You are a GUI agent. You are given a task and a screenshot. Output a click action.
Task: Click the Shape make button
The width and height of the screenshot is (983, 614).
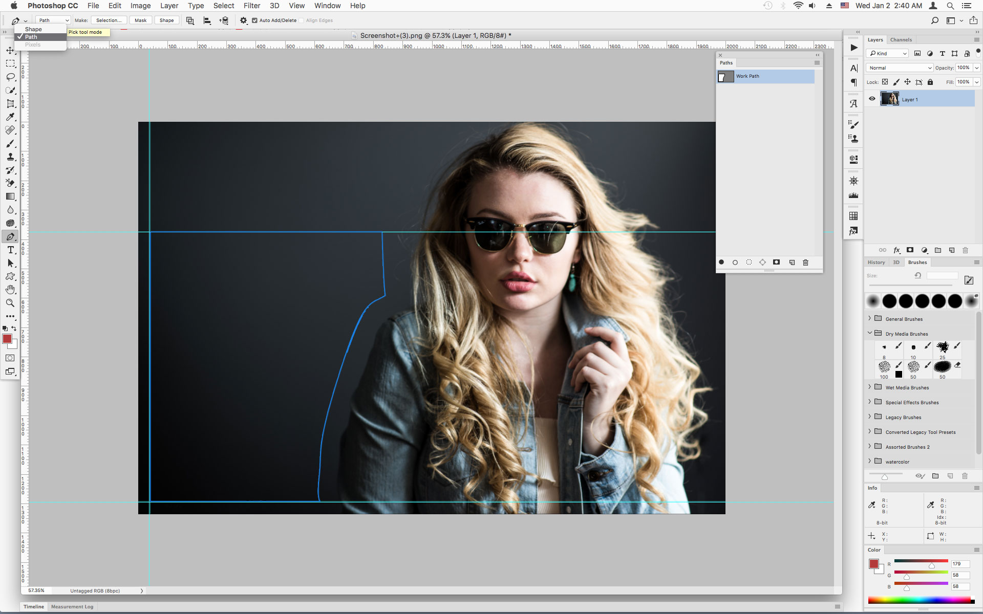click(166, 20)
